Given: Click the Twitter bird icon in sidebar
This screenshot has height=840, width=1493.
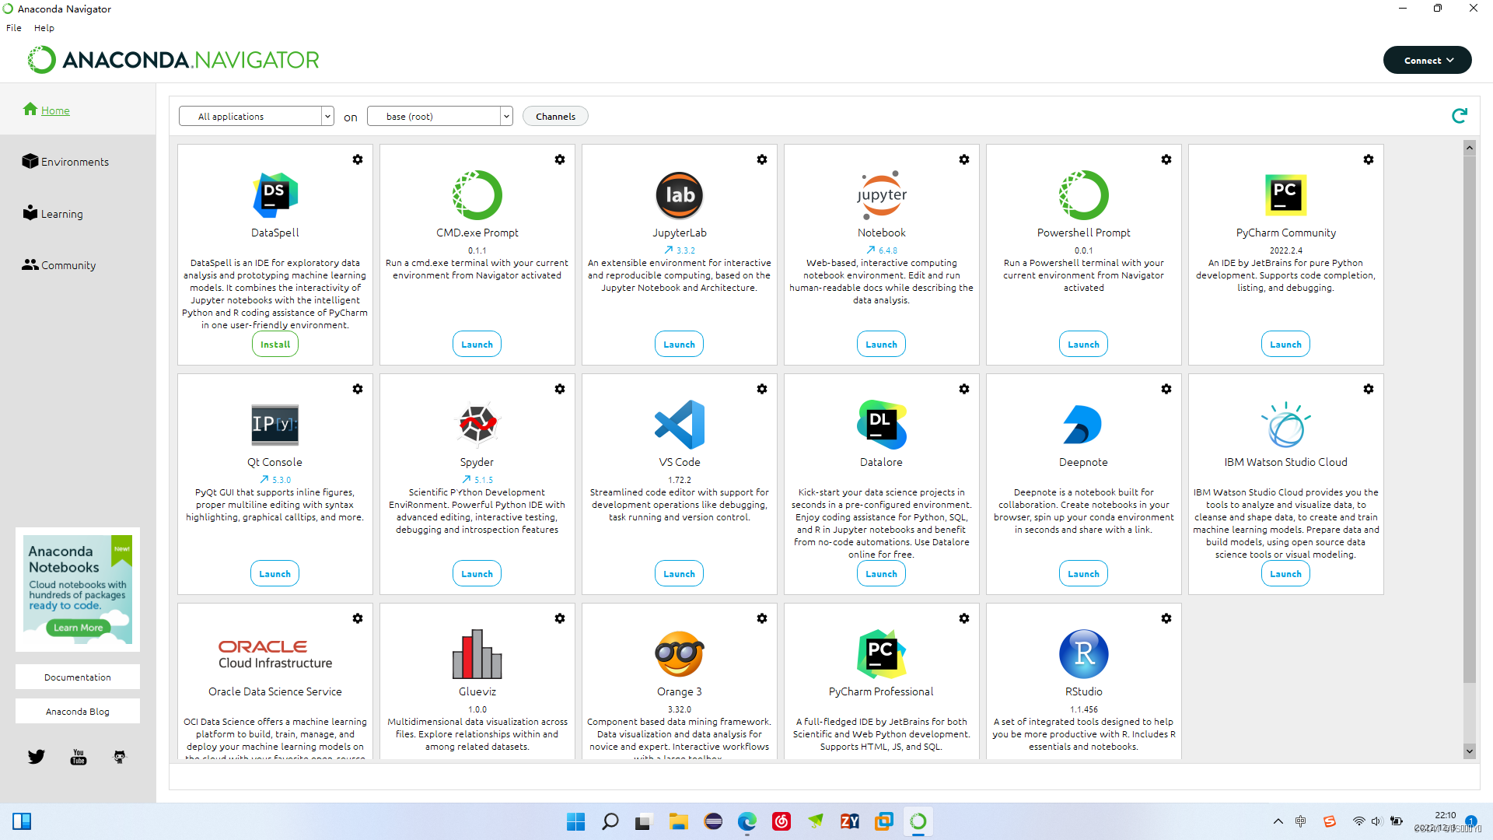Looking at the screenshot, I should click(x=37, y=757).
